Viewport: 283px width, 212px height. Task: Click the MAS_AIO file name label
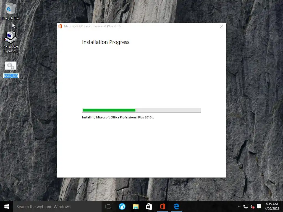coord(11,76)
